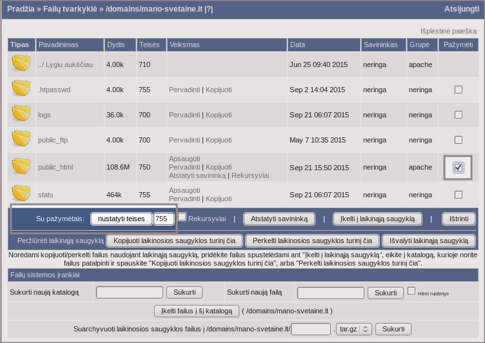Enable the Rekursyviai checkbox

point(182,217)
